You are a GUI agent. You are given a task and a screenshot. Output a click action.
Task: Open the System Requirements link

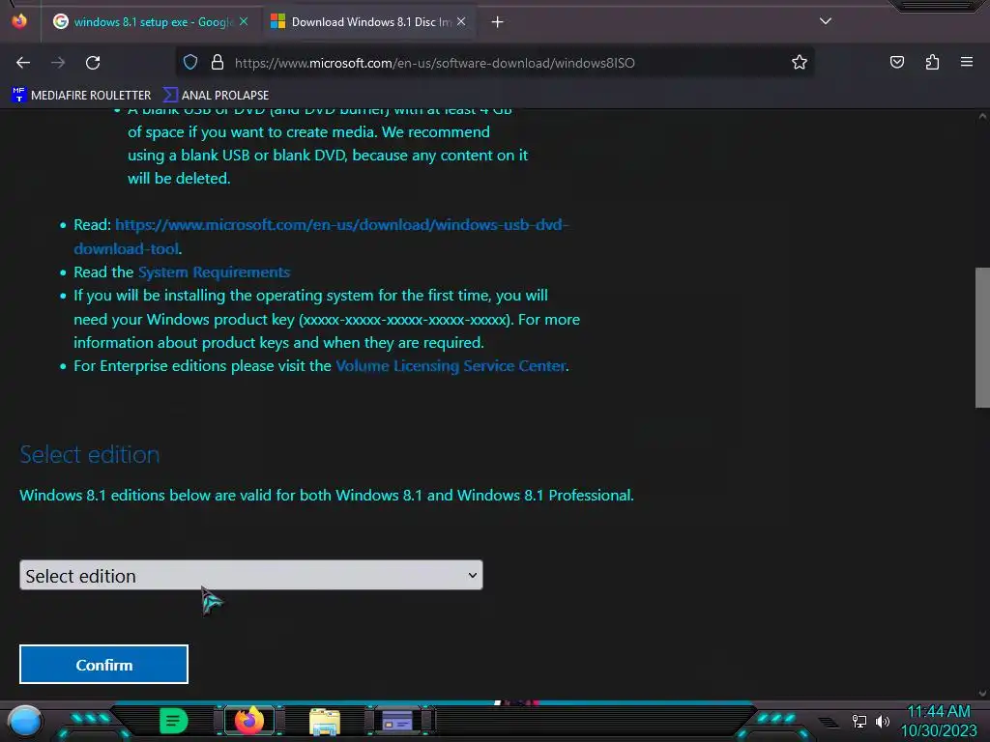(x=214, y=271)
